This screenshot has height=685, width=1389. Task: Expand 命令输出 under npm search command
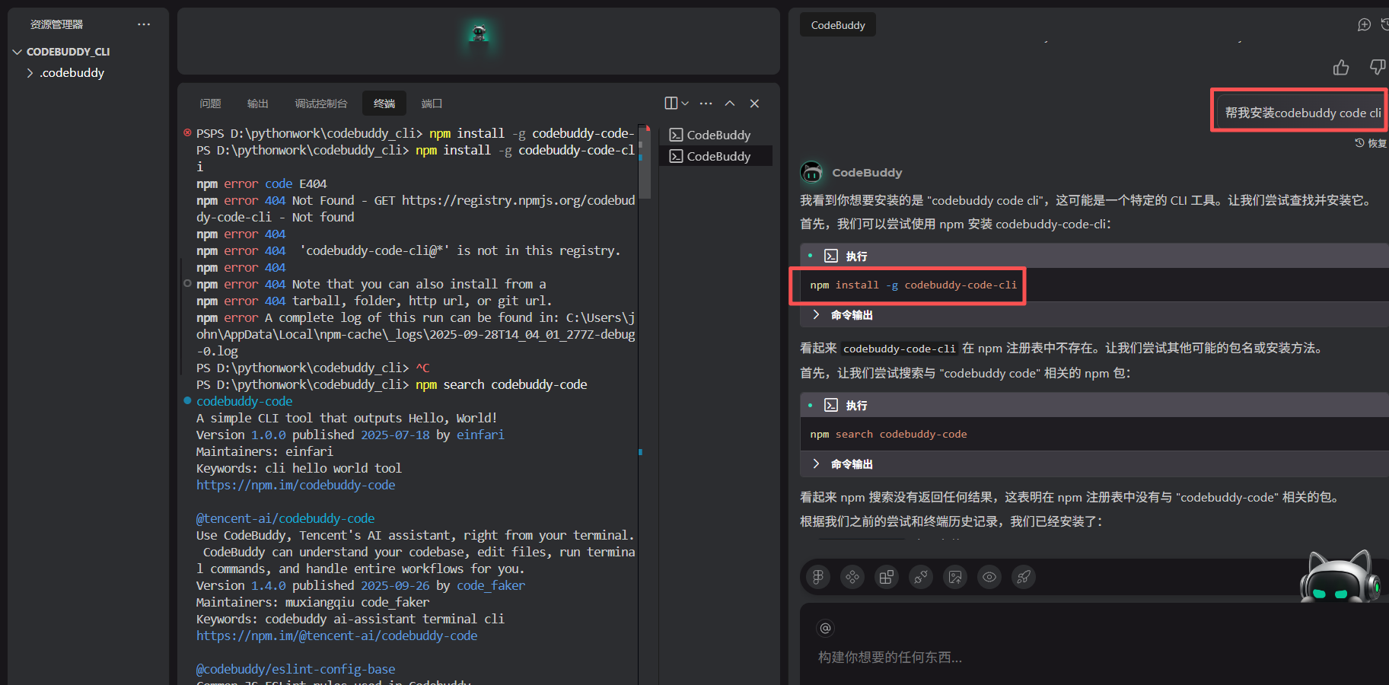843,464
